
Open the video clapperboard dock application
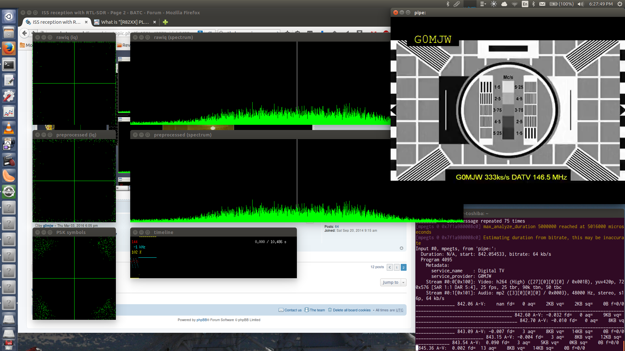click(9, 160)
